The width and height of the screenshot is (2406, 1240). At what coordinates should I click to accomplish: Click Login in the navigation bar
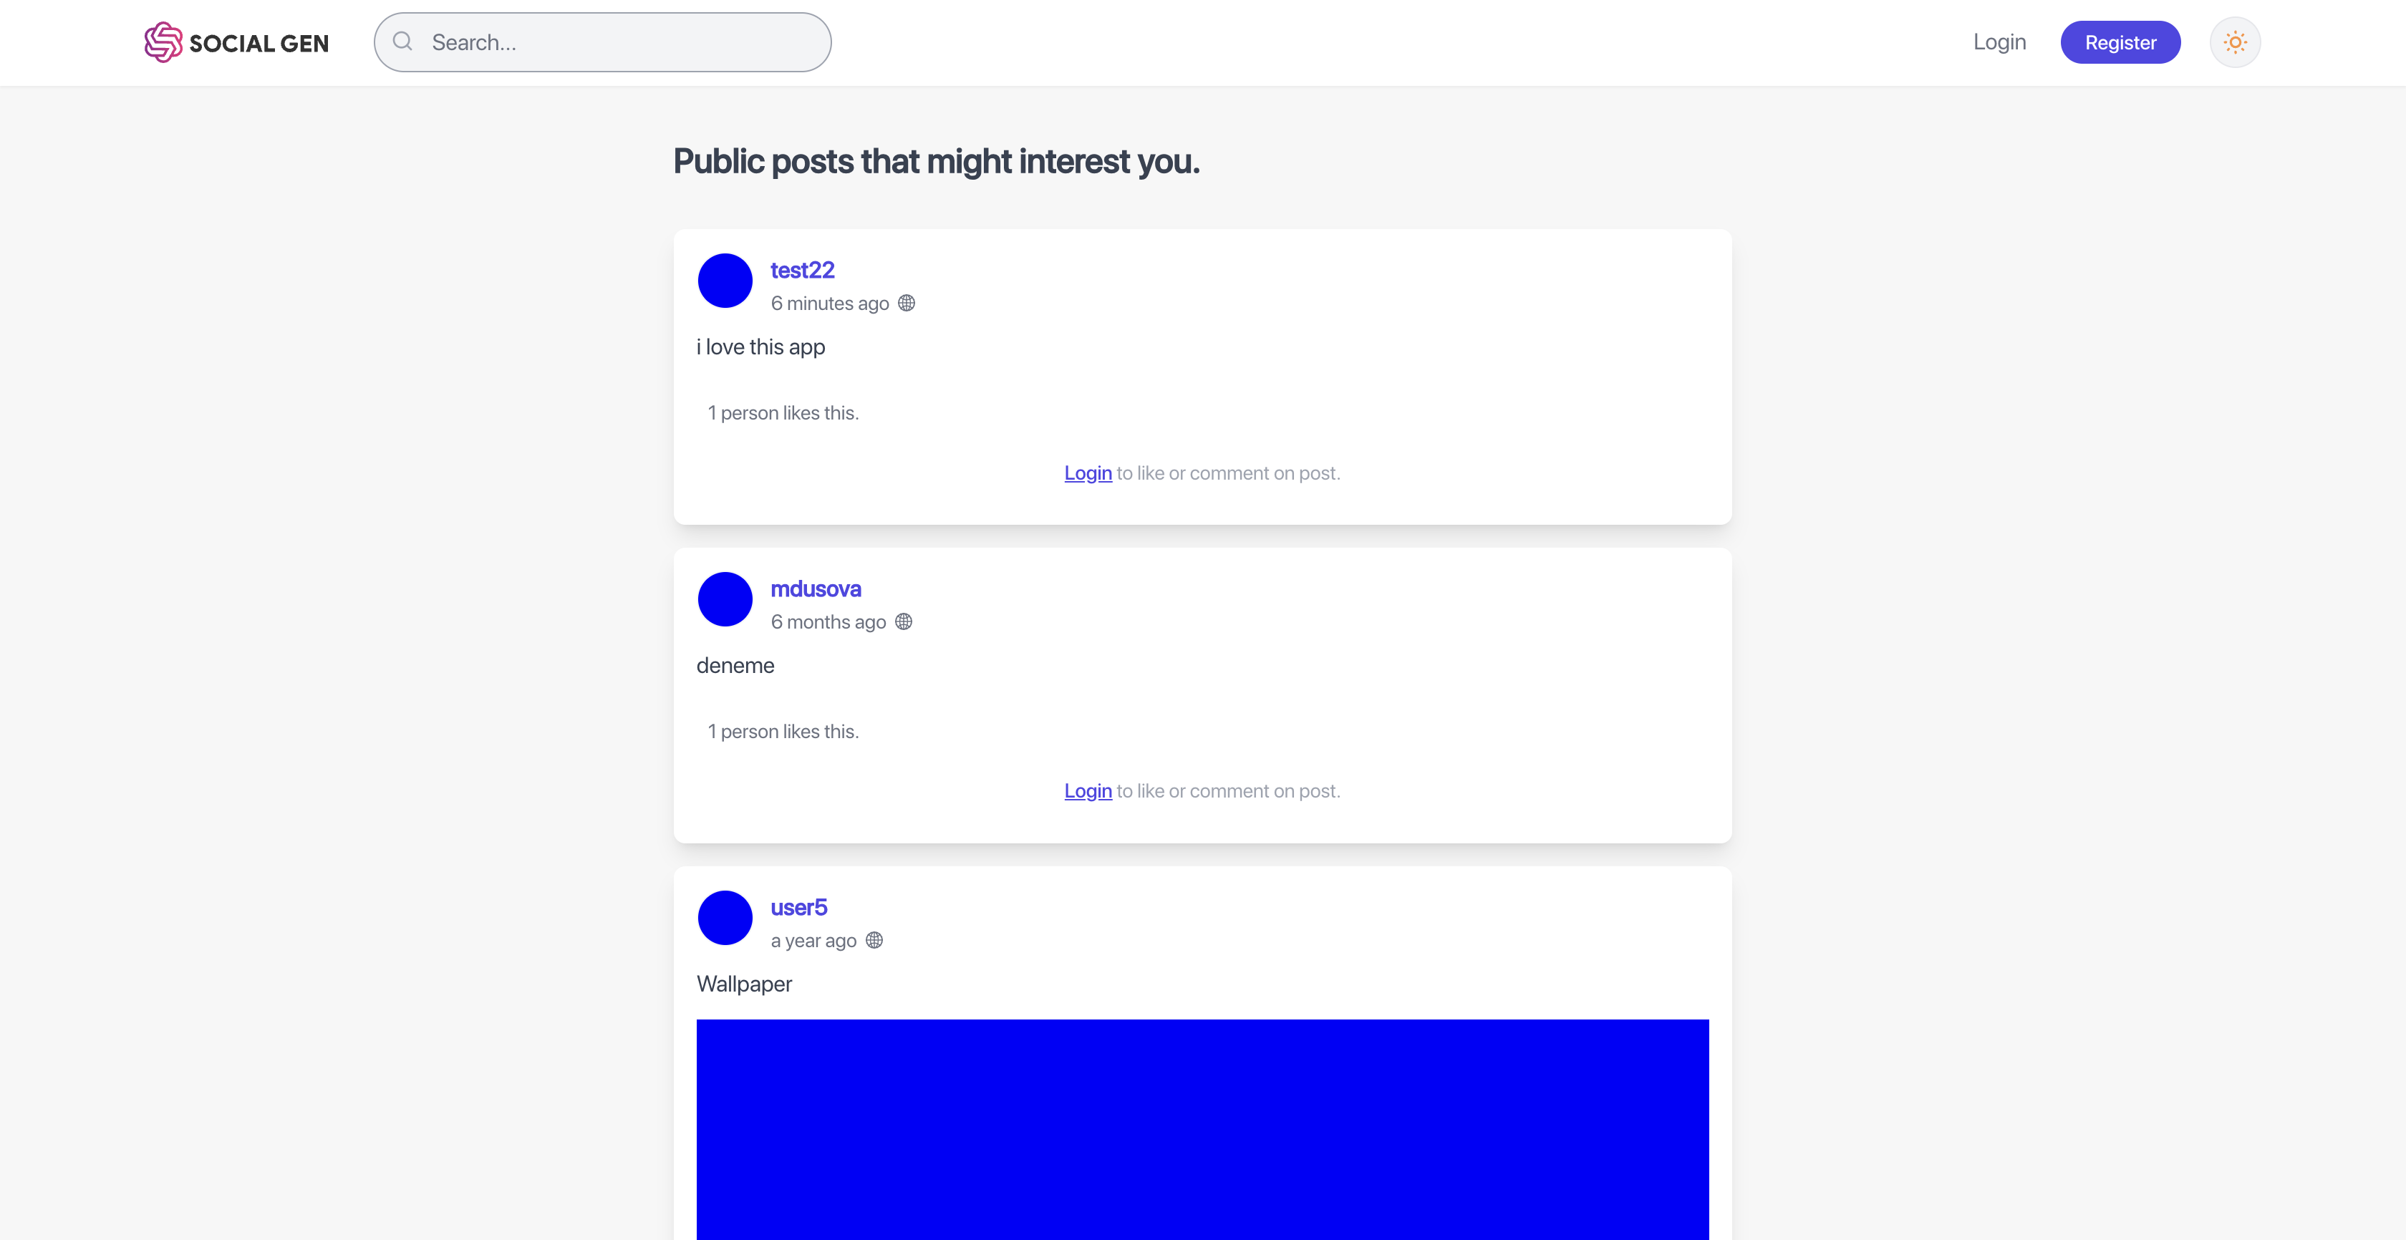pos(2000,42)
